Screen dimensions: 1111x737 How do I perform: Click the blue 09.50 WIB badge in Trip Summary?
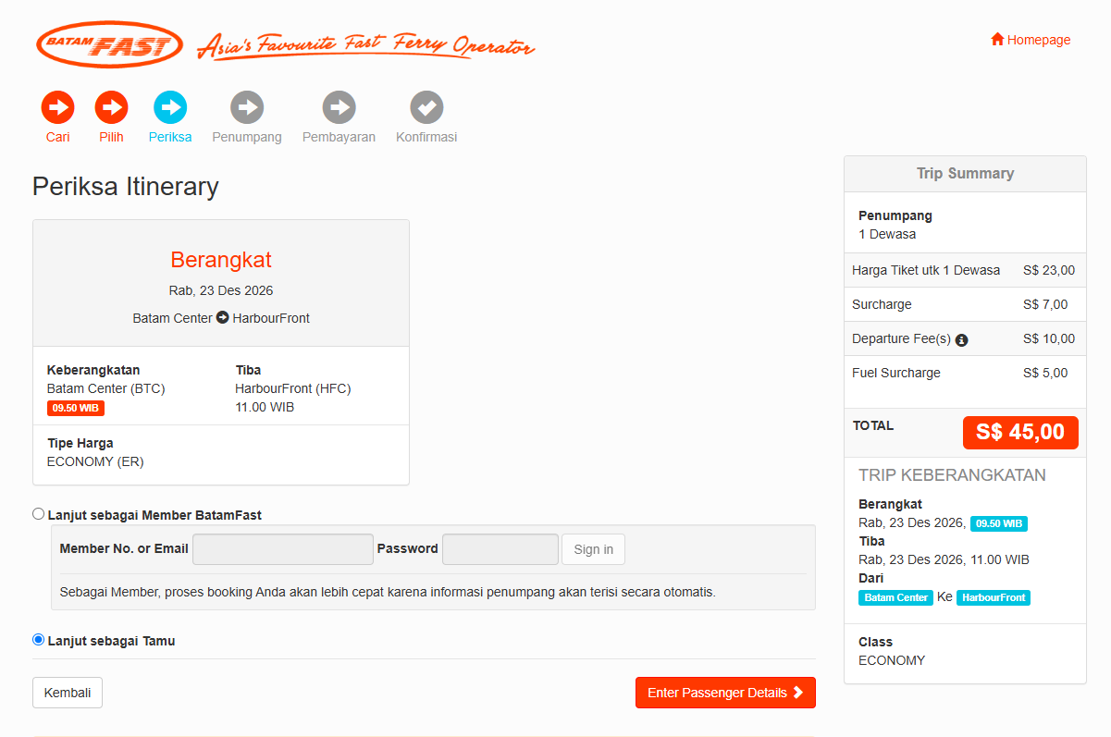point(999,523)
